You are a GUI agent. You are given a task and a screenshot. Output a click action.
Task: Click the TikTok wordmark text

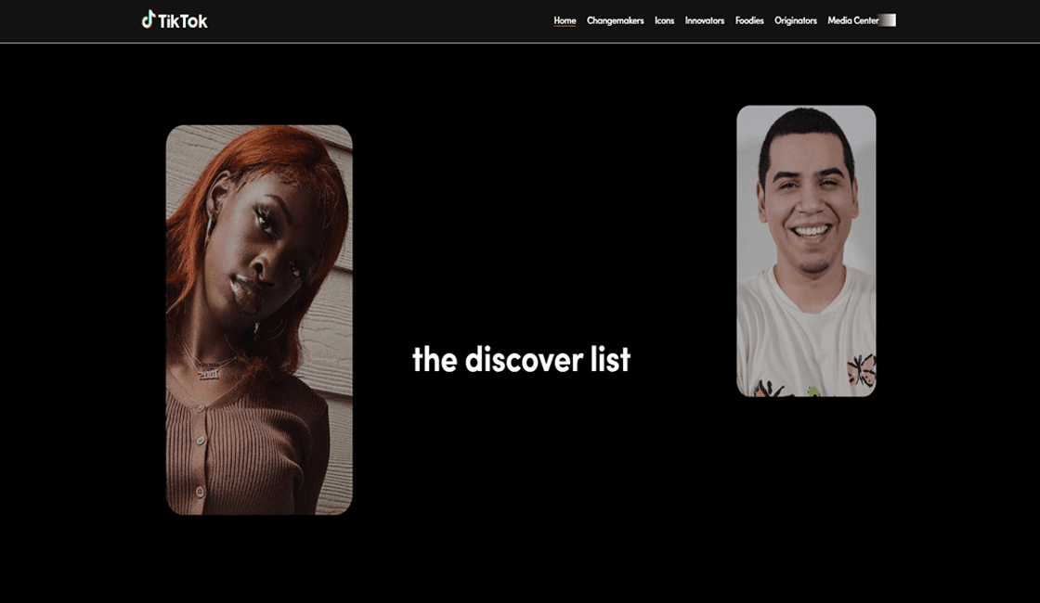point(183,20)
